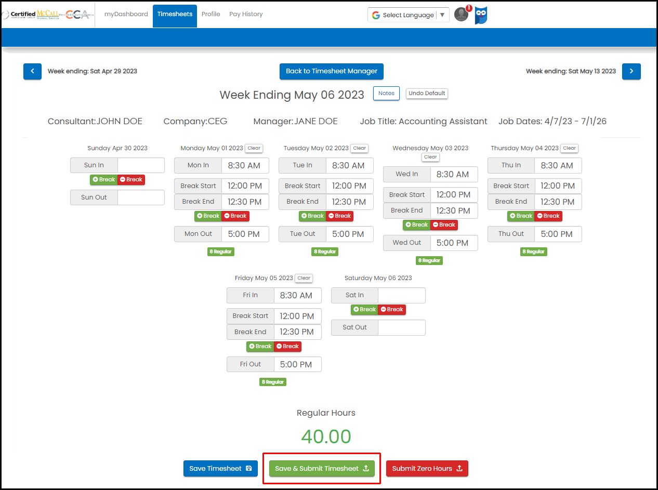
Task: Click Wednesday Break Start time field
Action: coord(454,195)
